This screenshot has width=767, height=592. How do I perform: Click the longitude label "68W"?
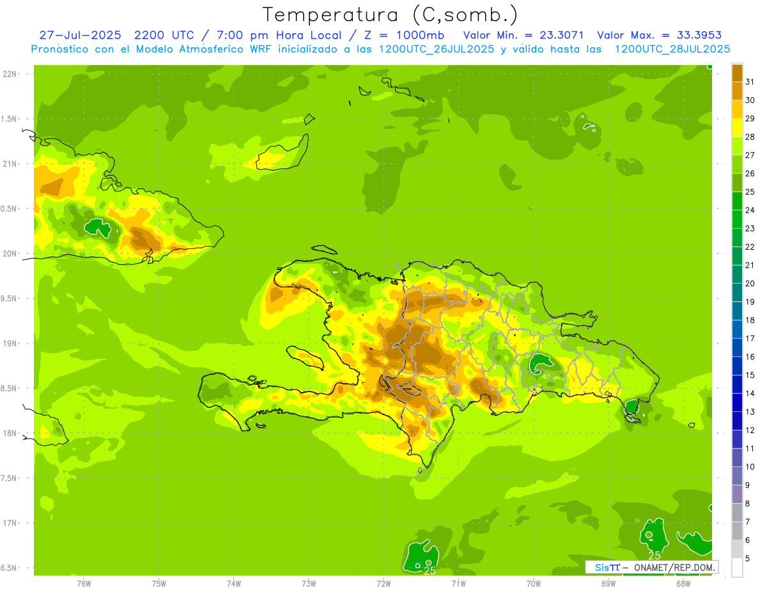[683, 584]
